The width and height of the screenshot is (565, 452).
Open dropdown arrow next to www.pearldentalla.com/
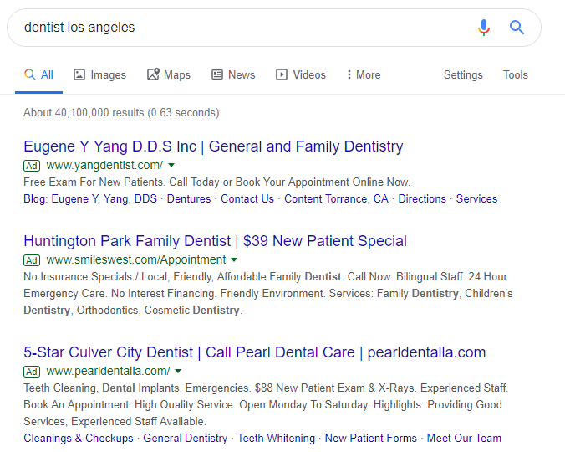click(178, 371)
